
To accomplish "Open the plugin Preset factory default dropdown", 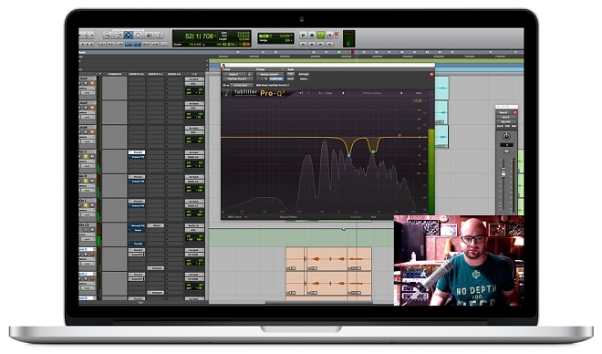I will [270, 74].
